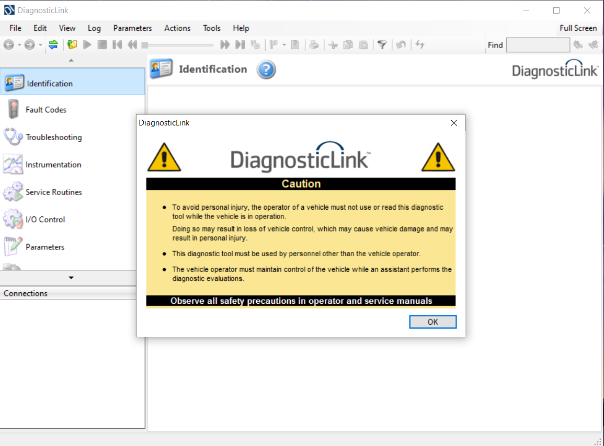Click the timed playback clock icon
This screenshot has height=446, width=604.
(x=255, y=44)
